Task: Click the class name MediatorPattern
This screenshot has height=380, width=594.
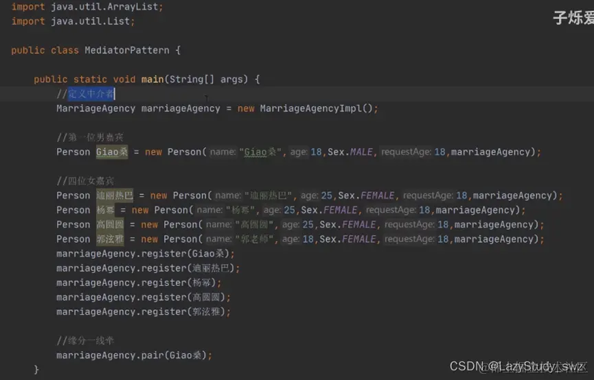Action: [127, 50]
